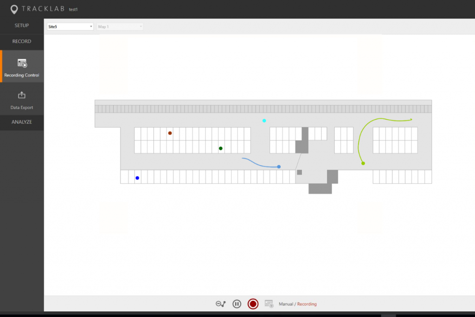Click the scheduled recording calendar icon
Image resolution: width=475 pixels, height=317 pixels.
coord(269,304)
